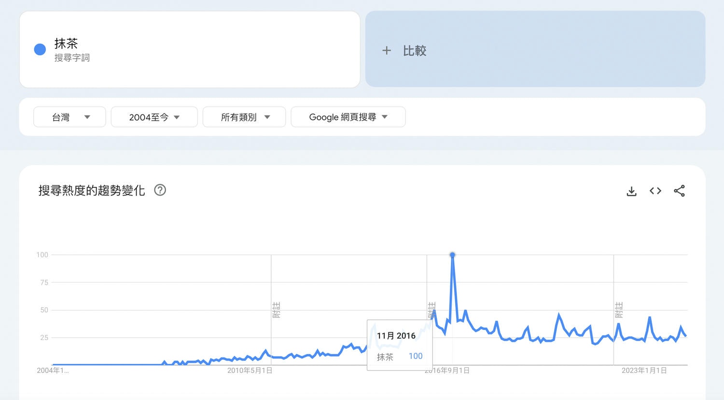
Task: Edit the 抹茶 search term card
Action: click(x=190, y=49)
